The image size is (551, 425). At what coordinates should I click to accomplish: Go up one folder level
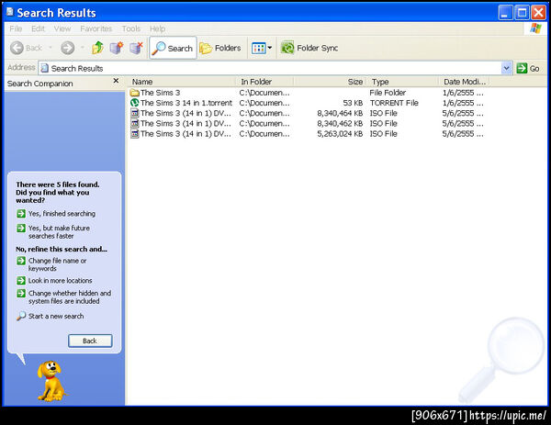[x=97, y=48]
